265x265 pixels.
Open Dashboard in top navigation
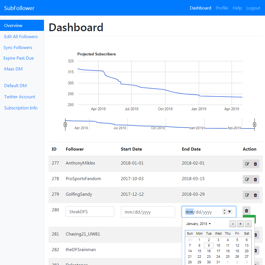pos(200,8)
